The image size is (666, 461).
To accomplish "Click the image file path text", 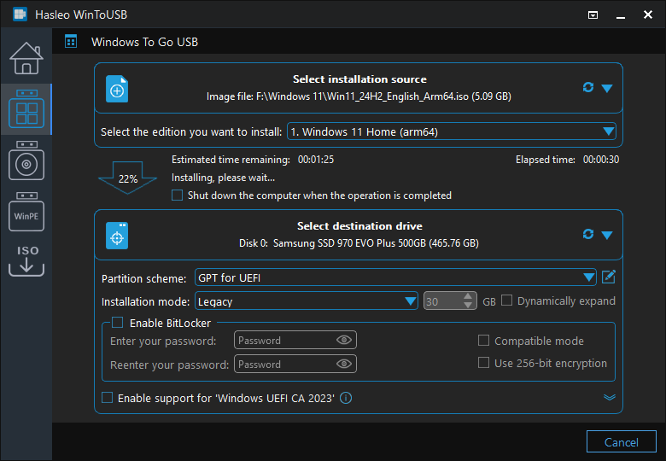I will tap(359, 96).
